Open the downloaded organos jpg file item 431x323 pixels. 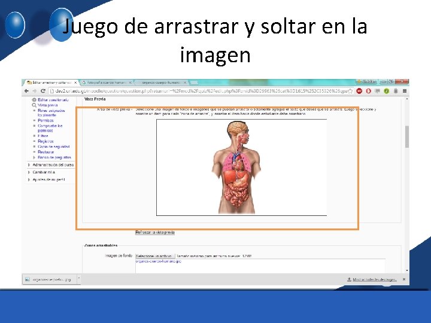48,279
